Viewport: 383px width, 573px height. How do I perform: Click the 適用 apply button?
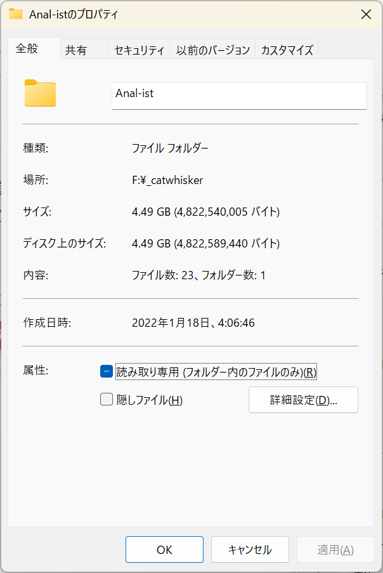pos(334,550)
